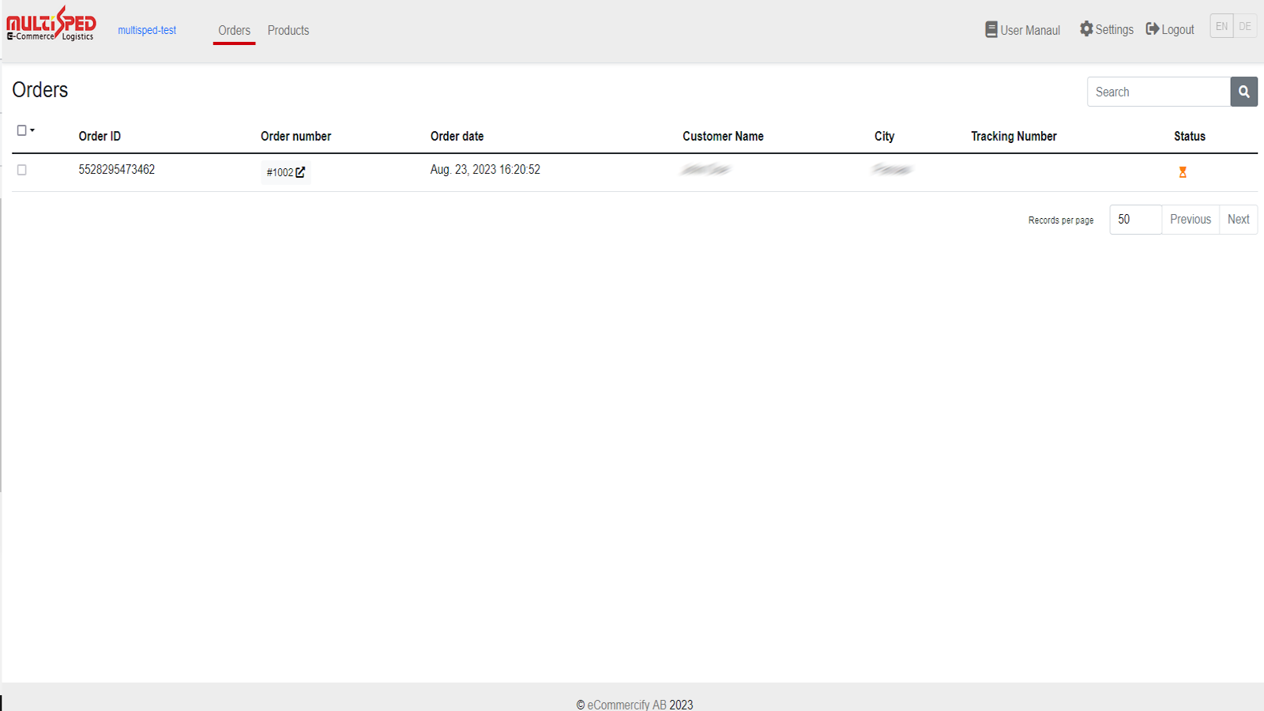This screenshot has width=1264, height=711.
Task: Click the Settings label text
Action: 1115,29
